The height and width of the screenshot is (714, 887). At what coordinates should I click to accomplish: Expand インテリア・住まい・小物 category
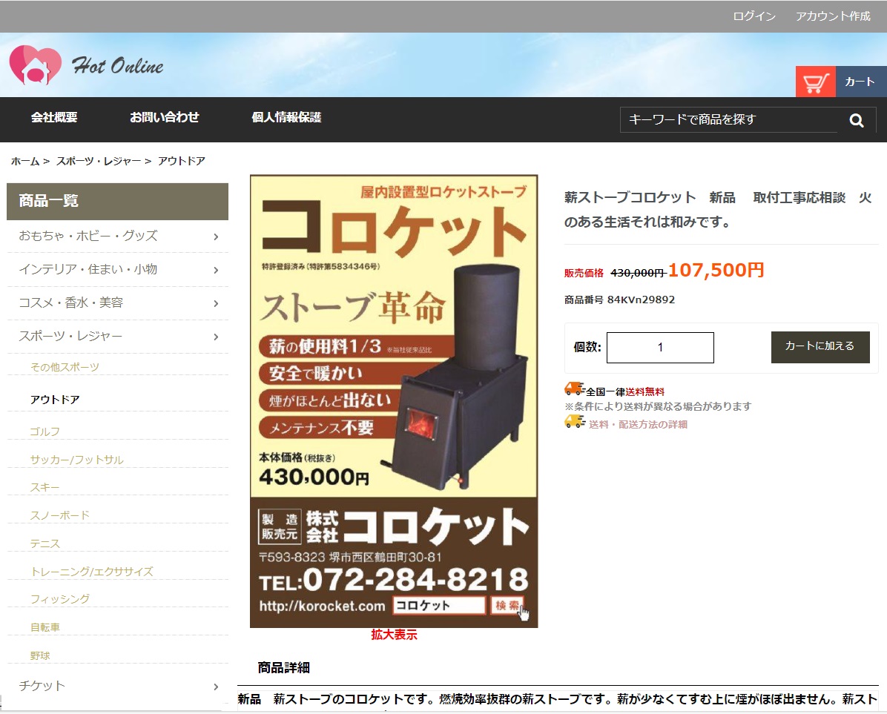coord(216,270)
